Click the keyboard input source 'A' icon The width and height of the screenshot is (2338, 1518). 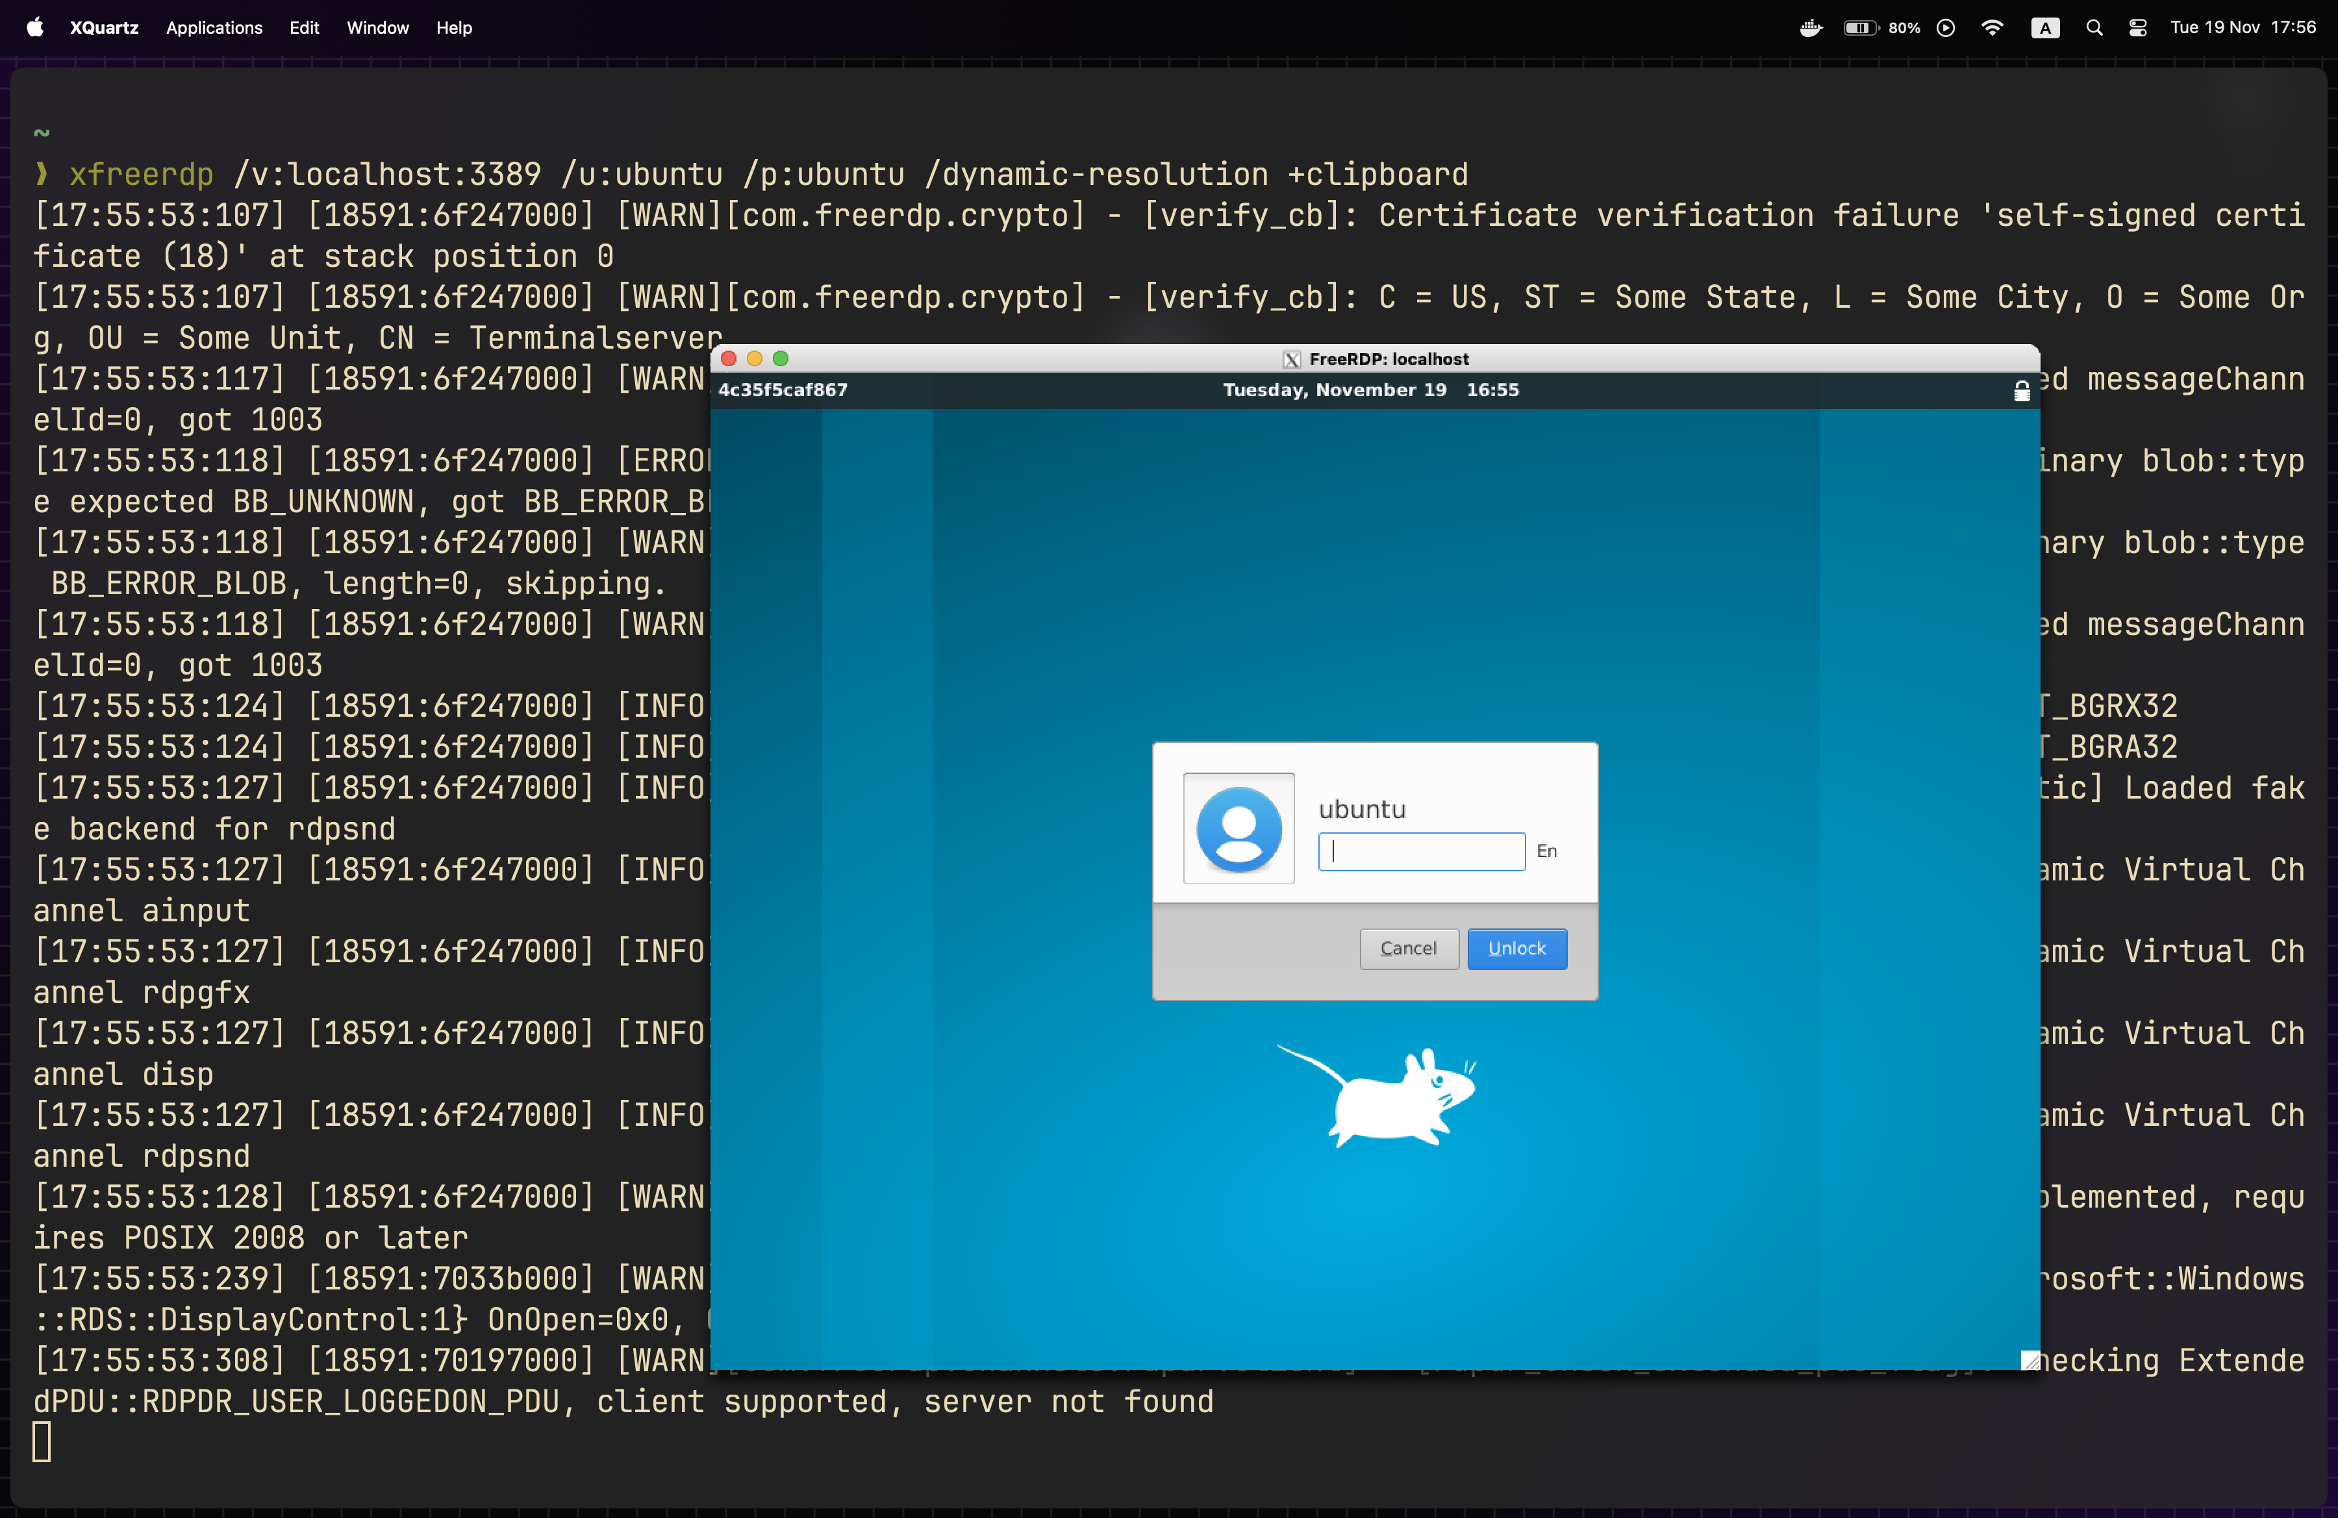coord(2044,27)
